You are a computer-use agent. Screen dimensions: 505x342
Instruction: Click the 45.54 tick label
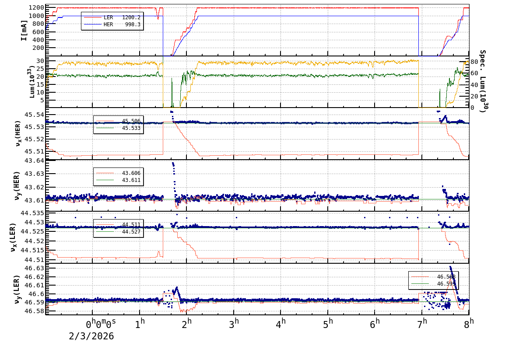(35, 115)
